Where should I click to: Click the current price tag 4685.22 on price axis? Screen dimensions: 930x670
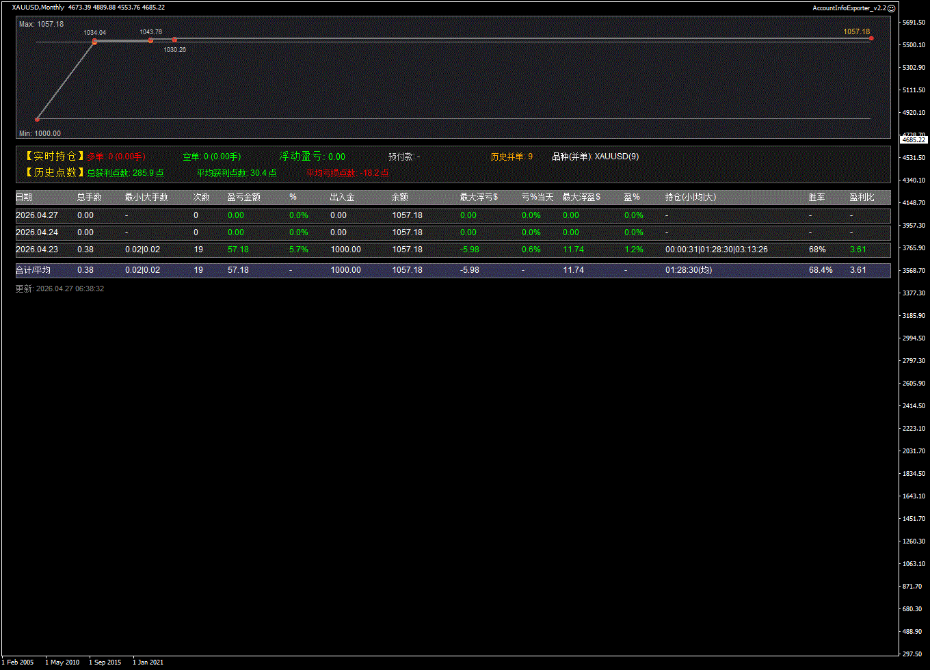pos(914,139)
